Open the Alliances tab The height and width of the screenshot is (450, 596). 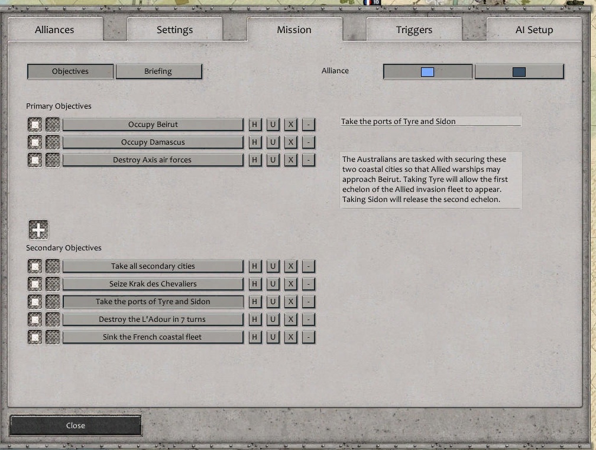[x=56, y=29]
